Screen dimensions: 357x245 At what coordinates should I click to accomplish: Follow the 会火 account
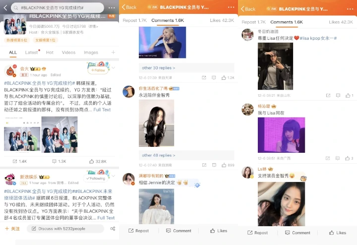point(98,70)
